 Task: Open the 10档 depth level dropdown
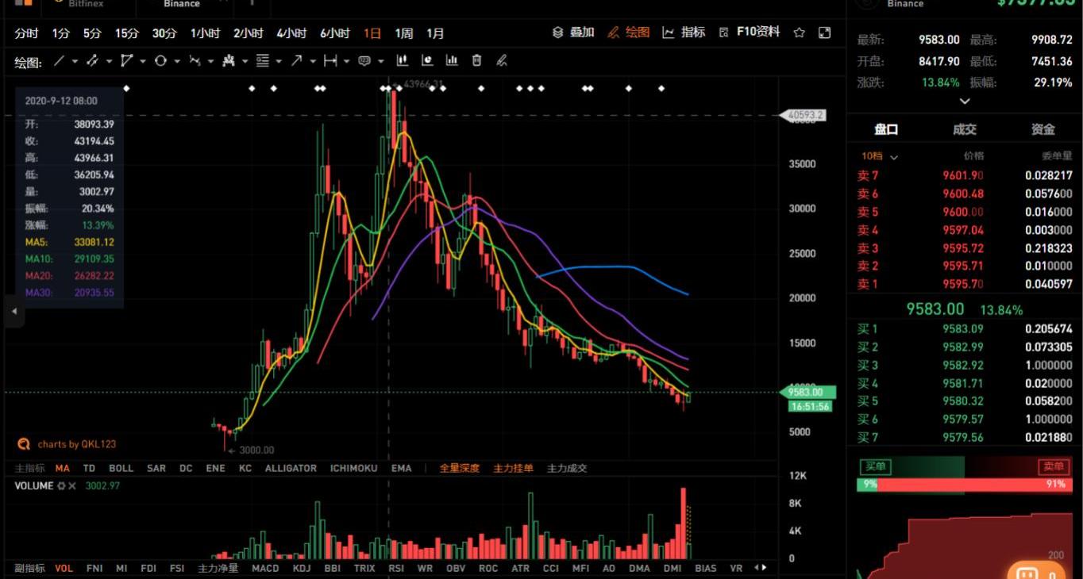(879, 156)
